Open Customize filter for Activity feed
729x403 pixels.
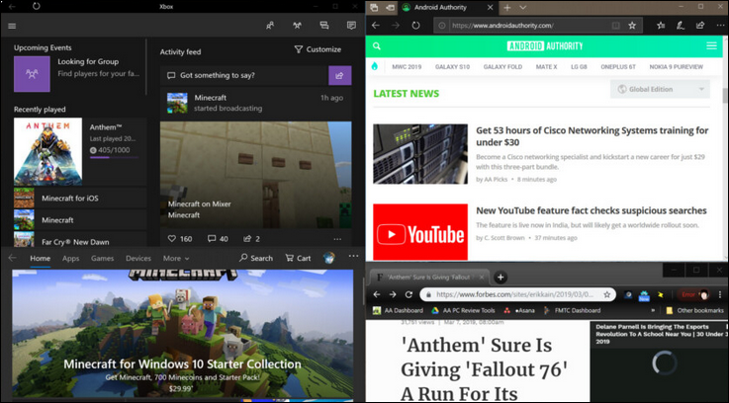pyautogui.click(x=318, y=48)
